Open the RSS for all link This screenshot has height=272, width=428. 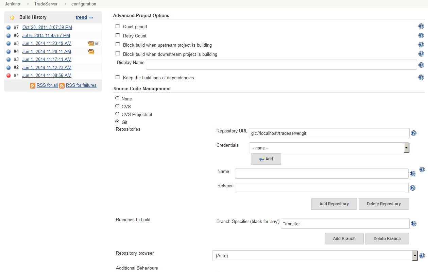click(x=47, y=85)
